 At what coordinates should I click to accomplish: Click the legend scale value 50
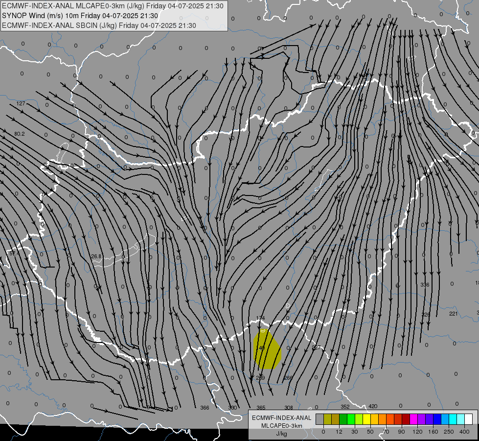point(370,432)
